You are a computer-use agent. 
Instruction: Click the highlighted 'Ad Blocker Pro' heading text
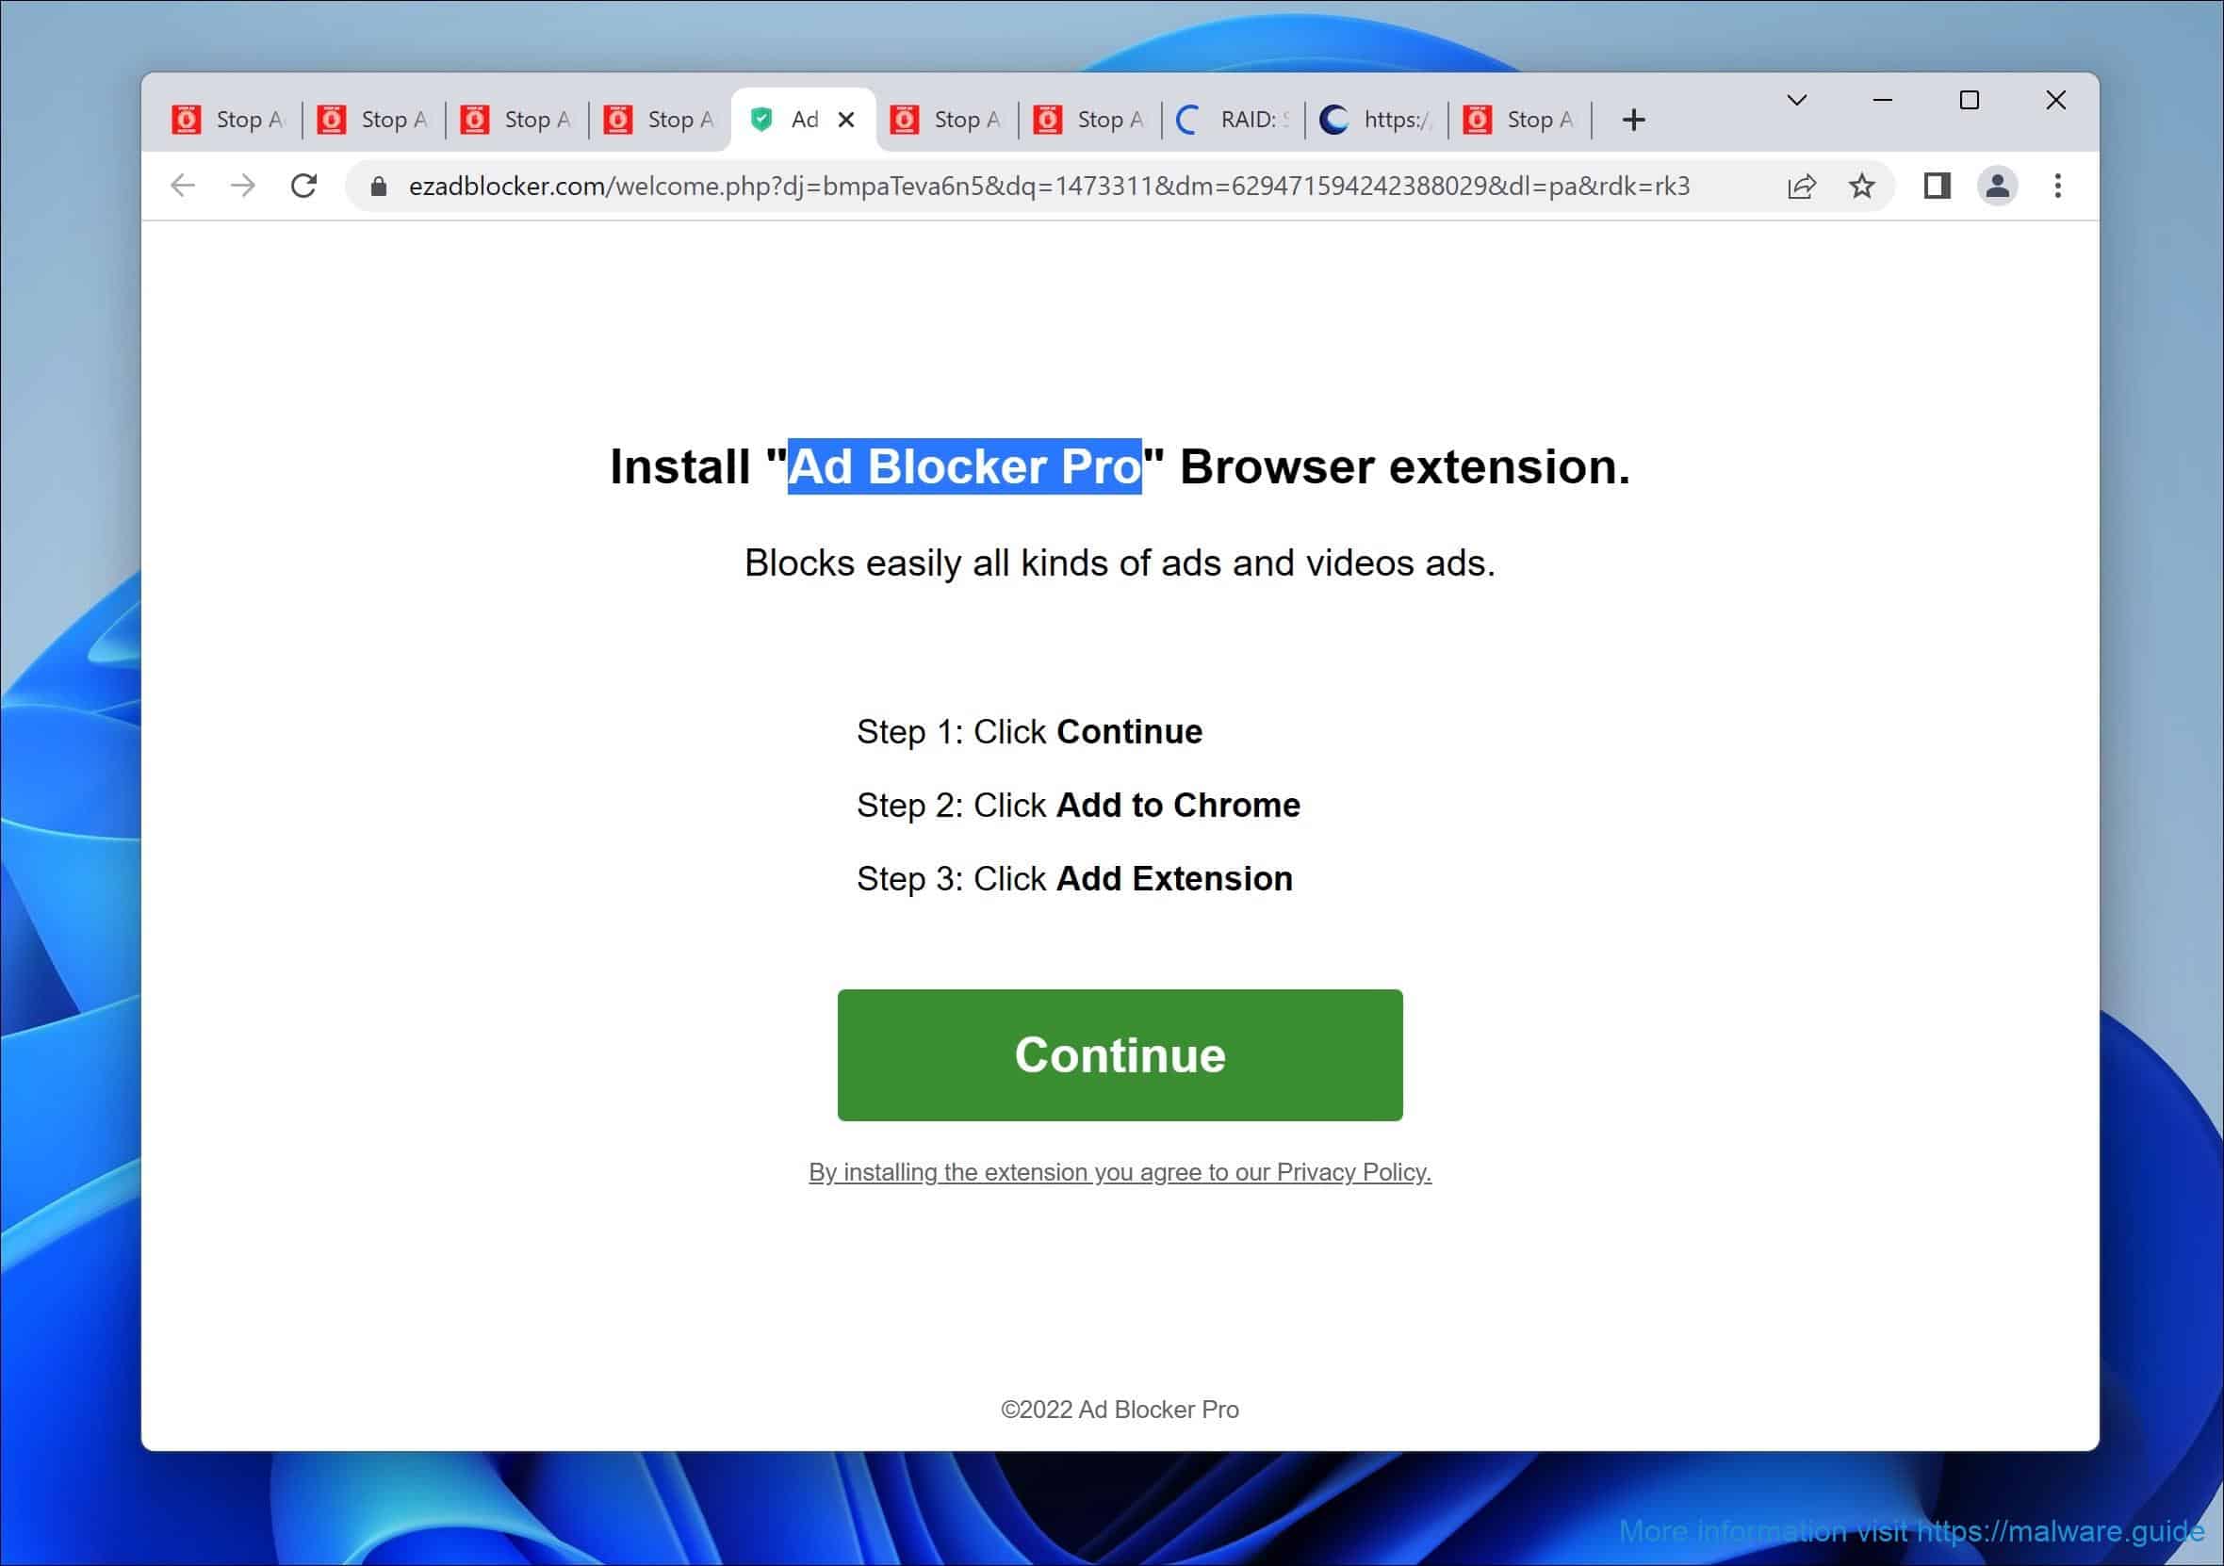click(964, 466)
